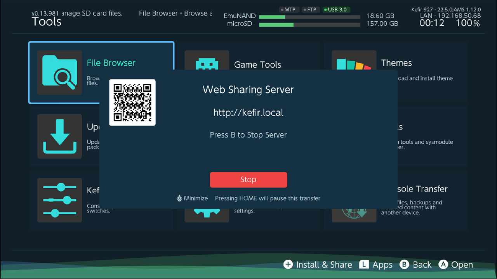Screen dimensions: 497x279
Task: Click the B button Back icon
Action: point(404,265)
